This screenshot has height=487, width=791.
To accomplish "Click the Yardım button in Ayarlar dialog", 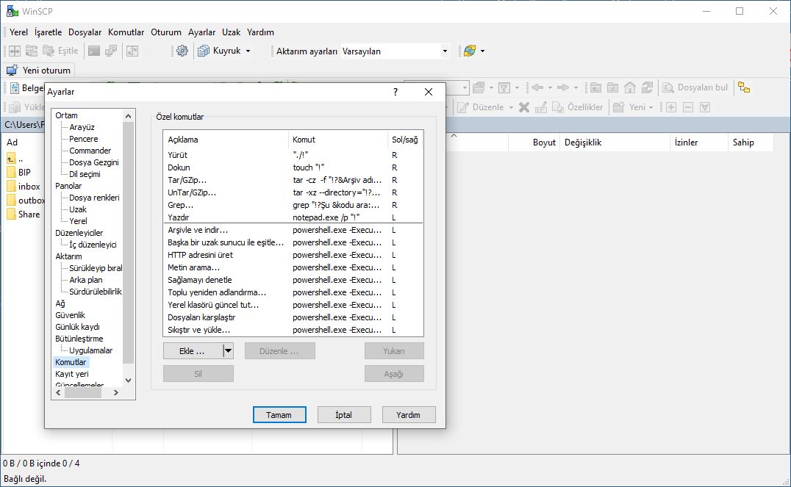I will pos(408,415).
